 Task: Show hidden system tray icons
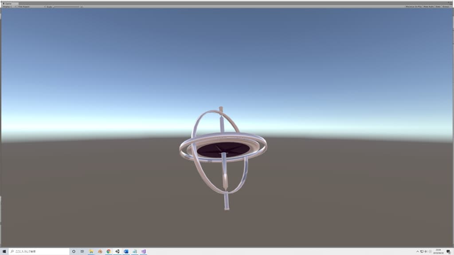click(418, 251)
